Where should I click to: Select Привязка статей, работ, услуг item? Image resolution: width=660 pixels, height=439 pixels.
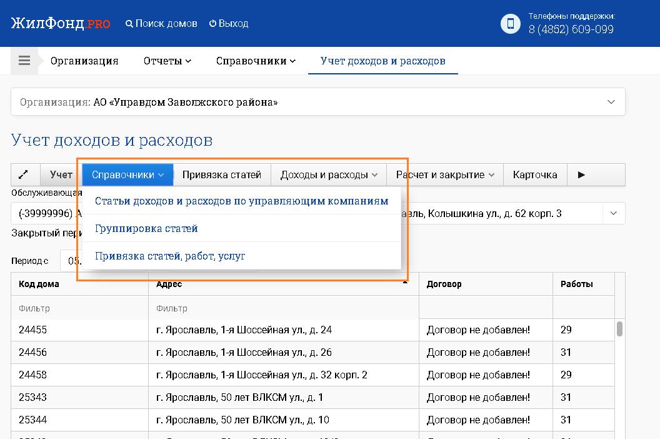click(170, 256)
